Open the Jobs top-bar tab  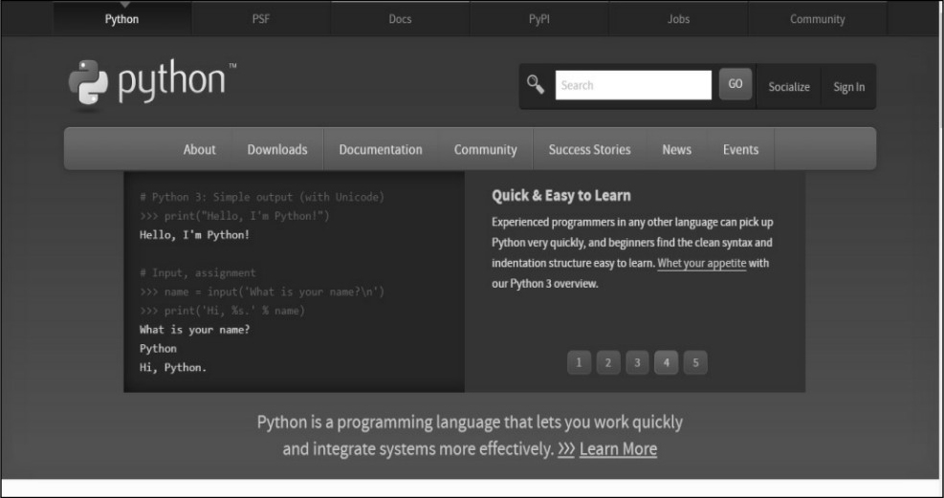point(678,19)
